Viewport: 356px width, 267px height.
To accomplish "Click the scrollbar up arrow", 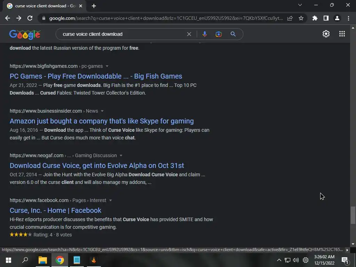I will 353,28.
